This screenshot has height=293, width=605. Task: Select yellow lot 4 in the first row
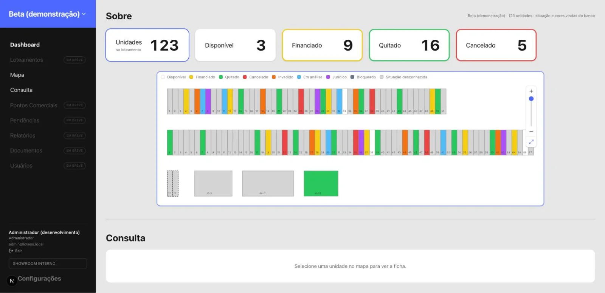(x=186, y=101)
